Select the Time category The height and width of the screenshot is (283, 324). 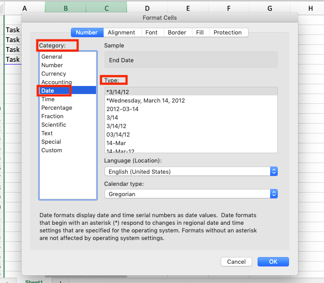[x=68, y=99]
